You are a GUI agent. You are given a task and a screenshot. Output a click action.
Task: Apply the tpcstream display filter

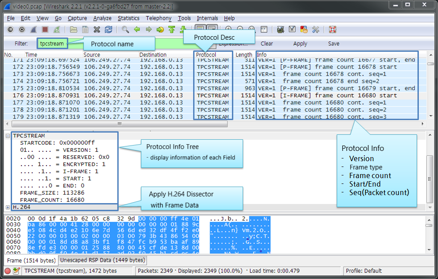[300, 44]
